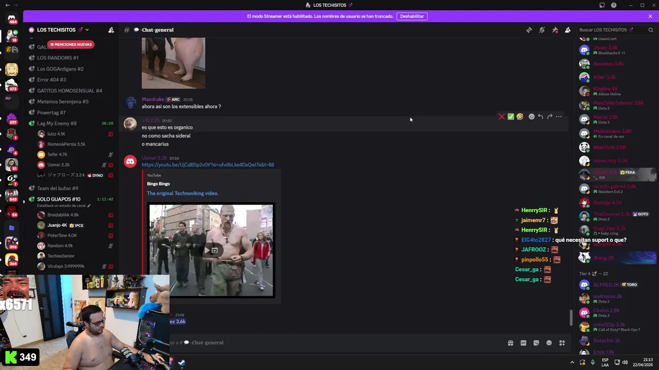The image size is (659, 370).
Task: Open Discord home icon with 484 badge
Action: 11,19
